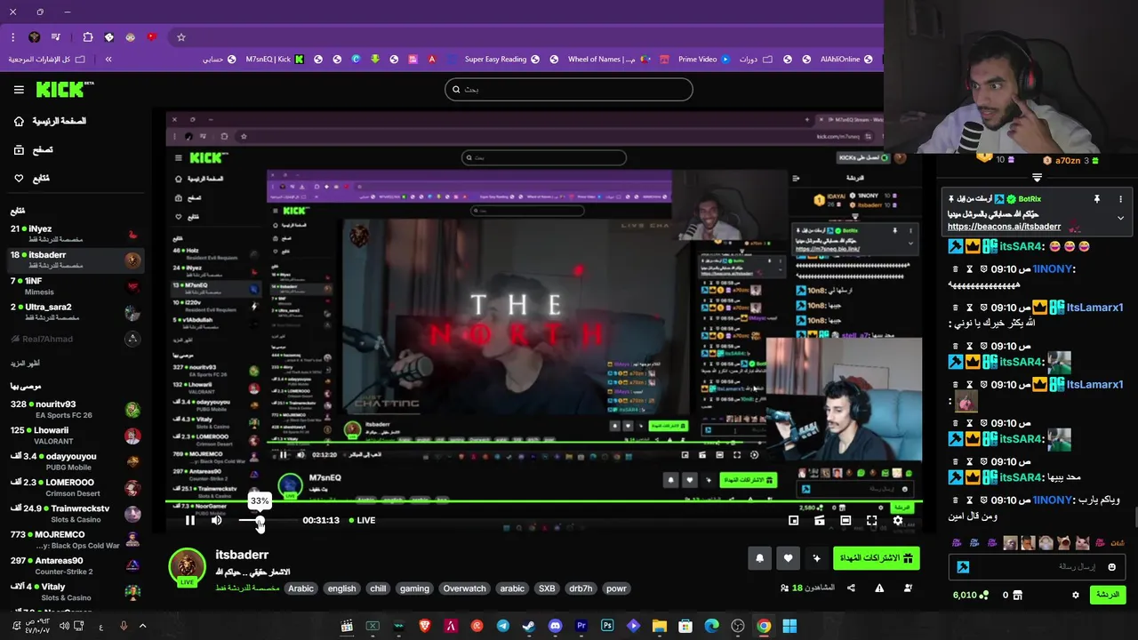
Task: Open Lhowarii VALORANT channel
Action: 75,436
